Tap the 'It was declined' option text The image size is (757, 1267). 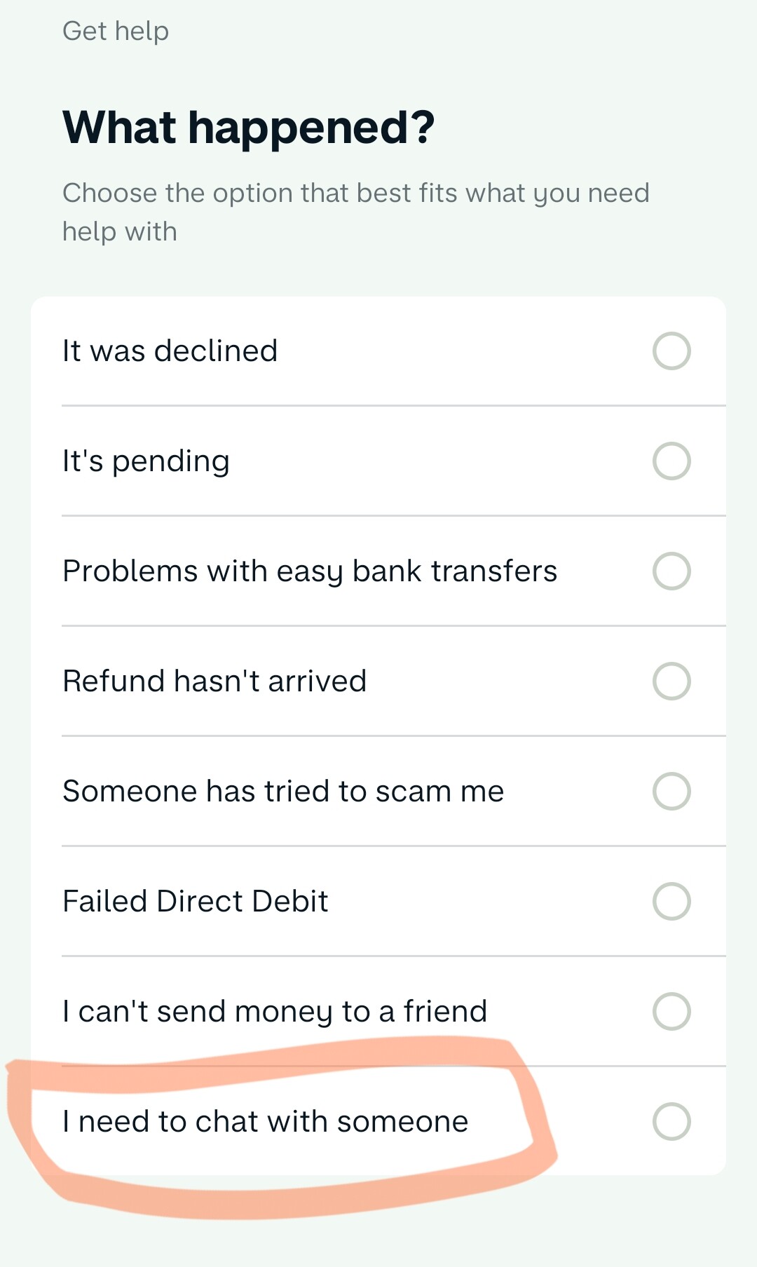[170, 351]
